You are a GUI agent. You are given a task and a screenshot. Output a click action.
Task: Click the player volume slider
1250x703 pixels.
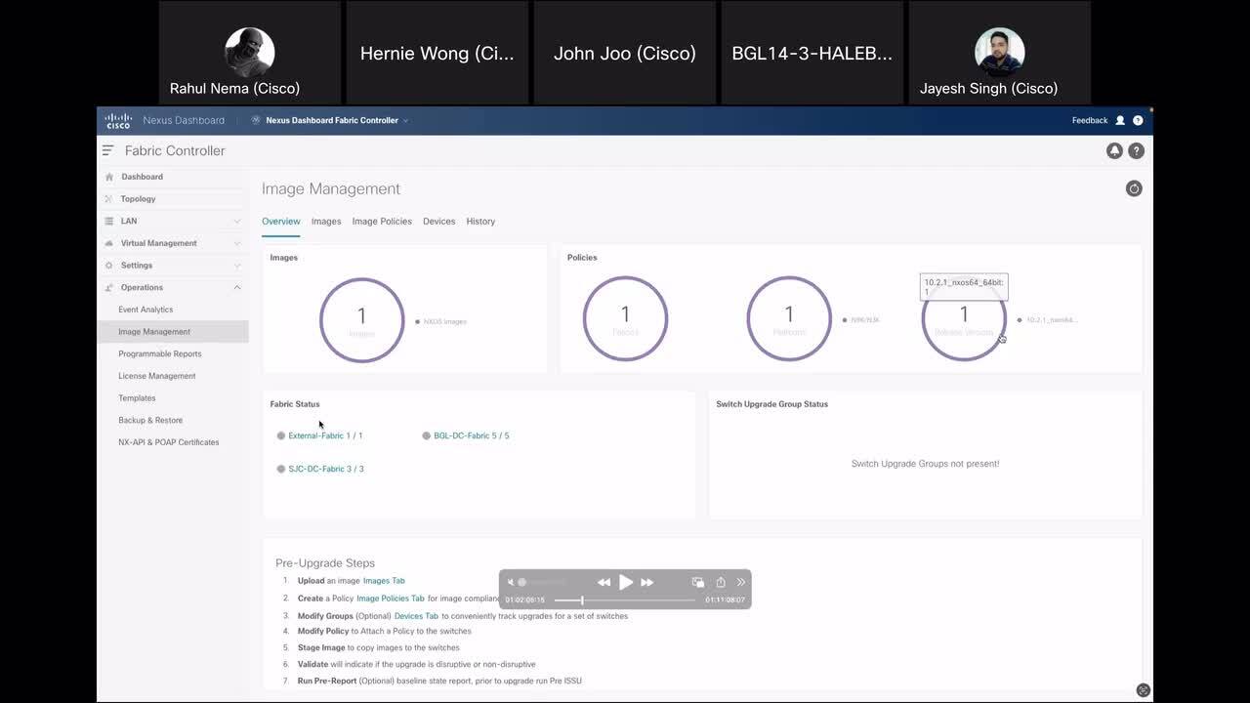click(x=542, y=582)
